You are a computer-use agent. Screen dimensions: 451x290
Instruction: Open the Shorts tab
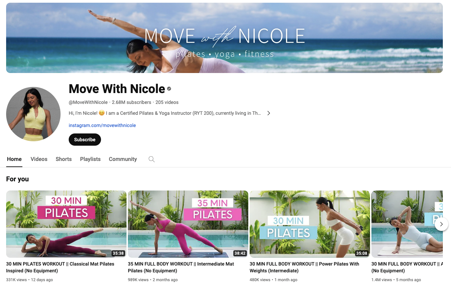pos(63,159)
